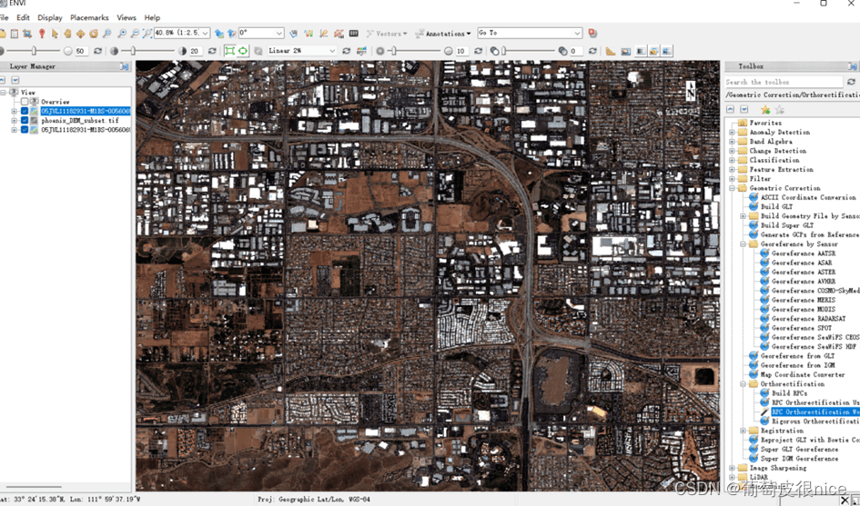
Task: Zoom to full extent icon
Action: (x=147, y=34)
